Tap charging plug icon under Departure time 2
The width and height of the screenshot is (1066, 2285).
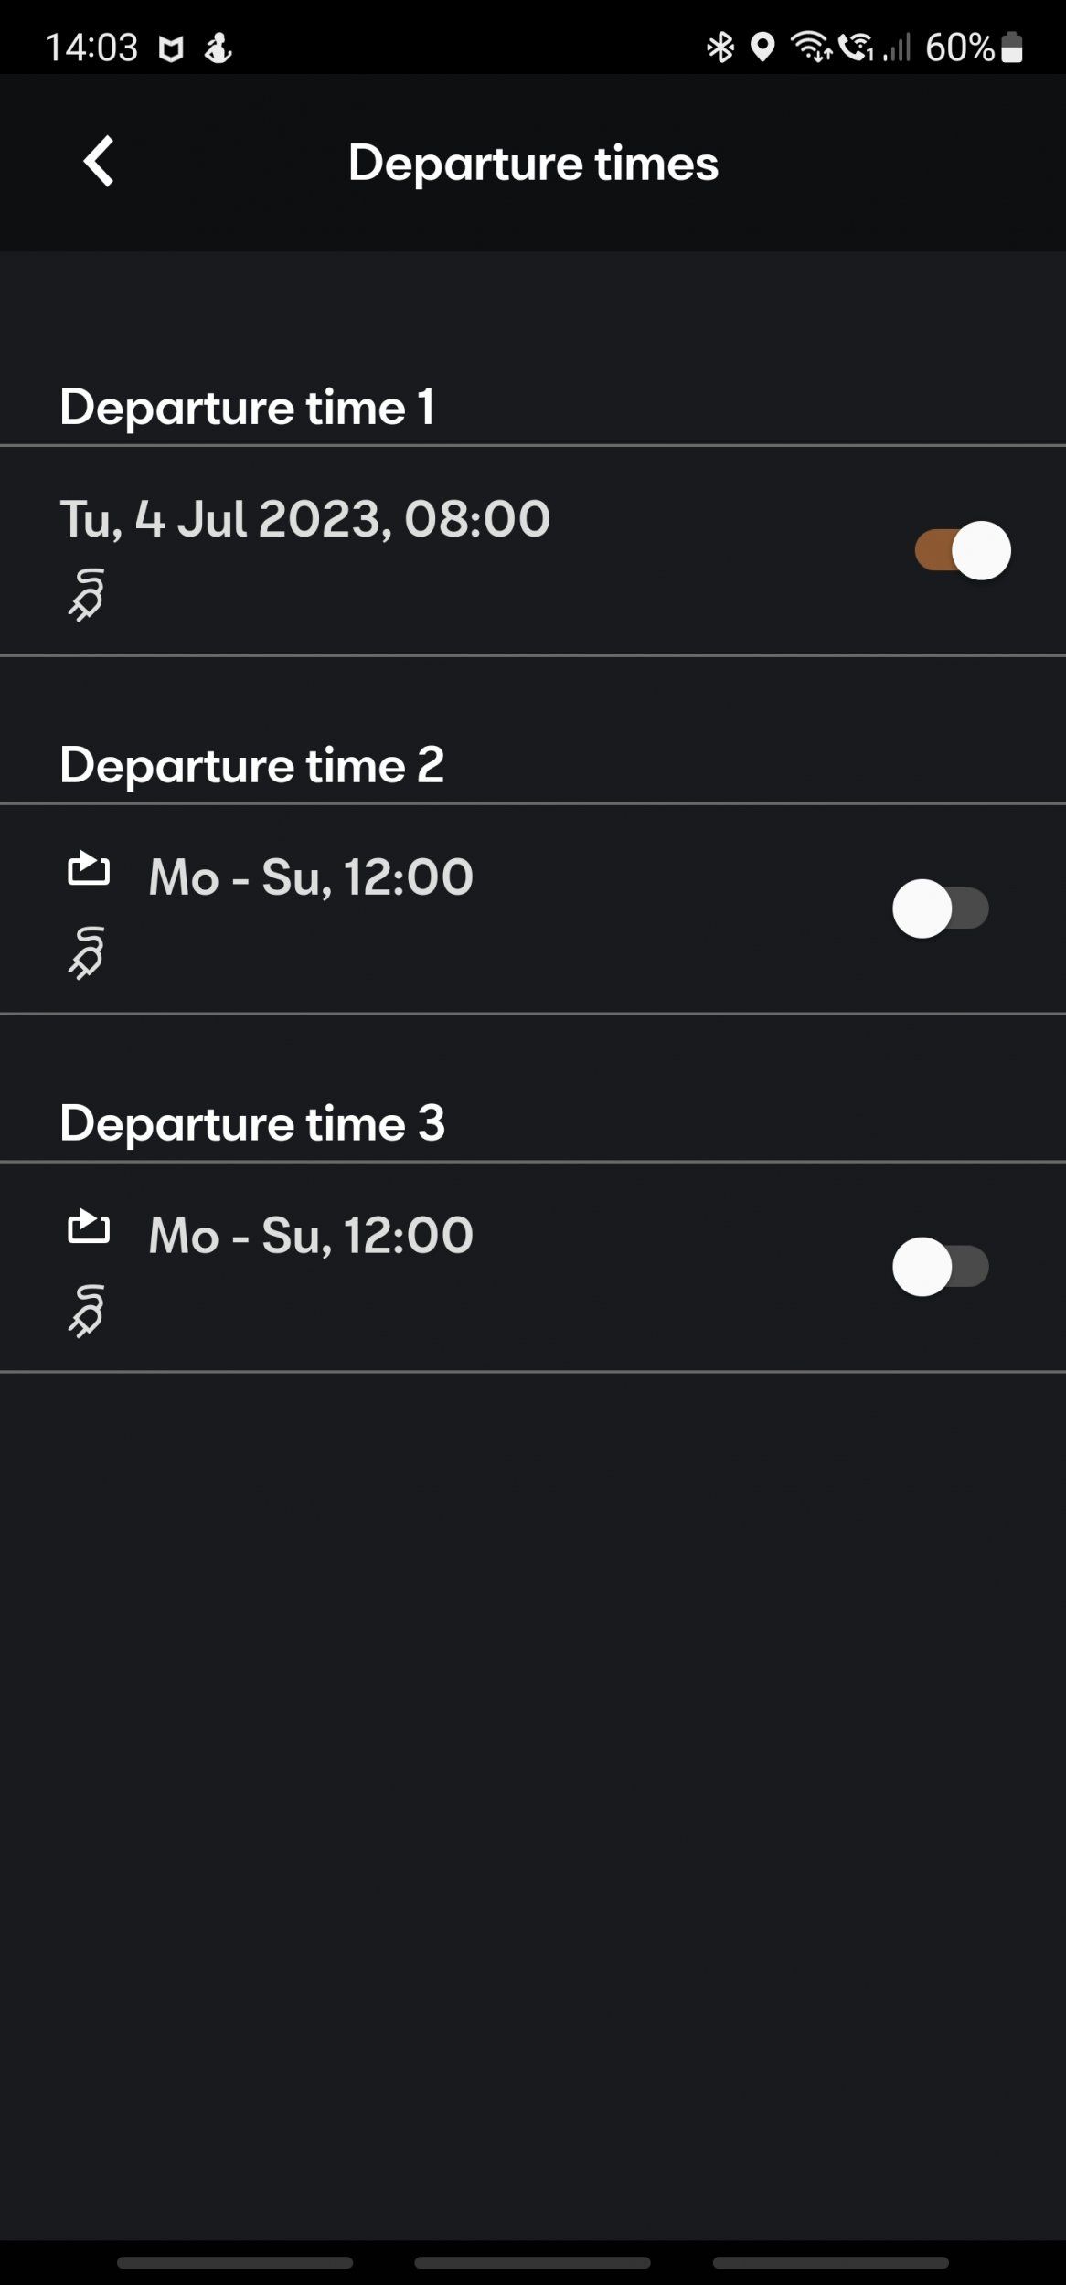tap(87, 953)
